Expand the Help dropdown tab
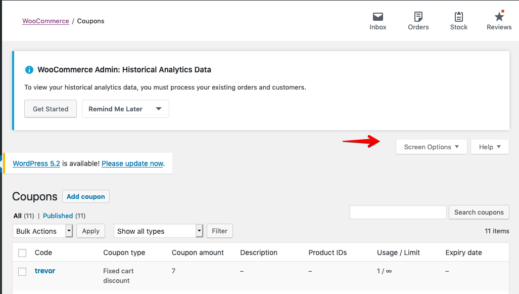Viewport: 519px width, 294px height. click(x=490, y=147)
